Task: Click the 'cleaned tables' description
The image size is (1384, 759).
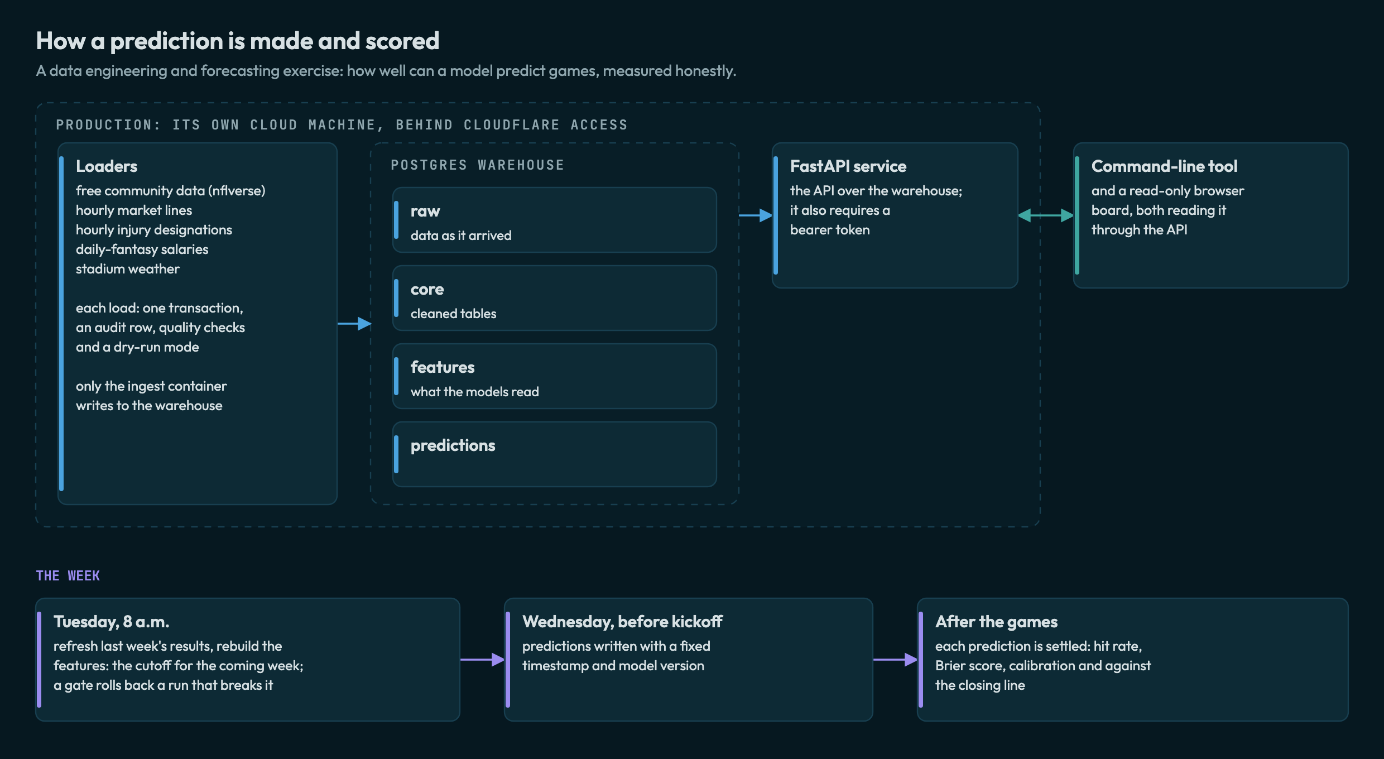Action: (454, 314)
